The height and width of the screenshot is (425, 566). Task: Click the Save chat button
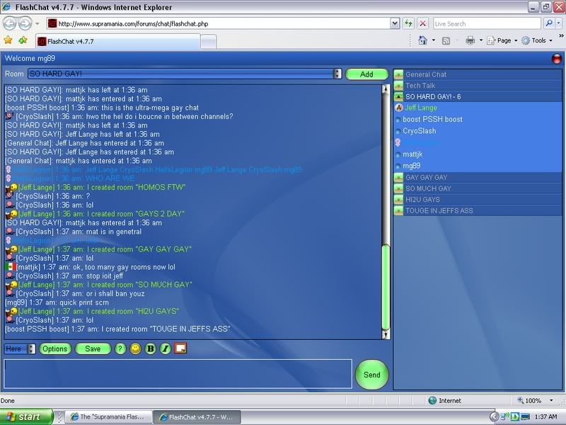pyautogui.click(x=93, y=348)
